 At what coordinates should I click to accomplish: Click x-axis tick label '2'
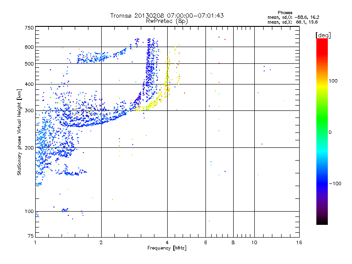tap(101, 242)
